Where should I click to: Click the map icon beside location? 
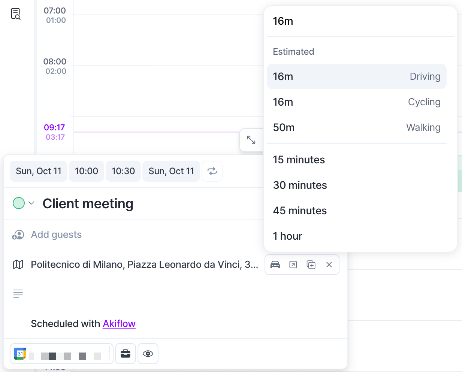click(x=18, y=264)
